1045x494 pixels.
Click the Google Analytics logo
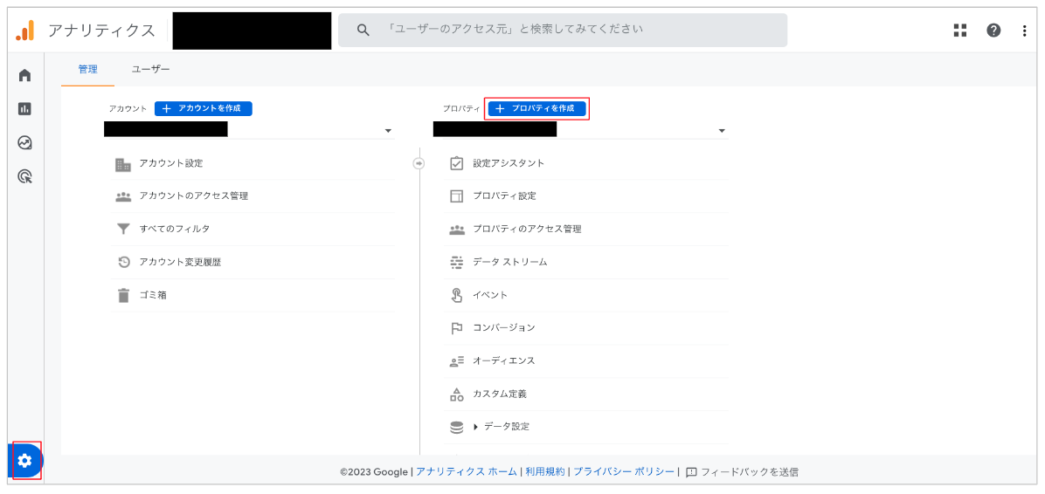(x=25, y=31)
